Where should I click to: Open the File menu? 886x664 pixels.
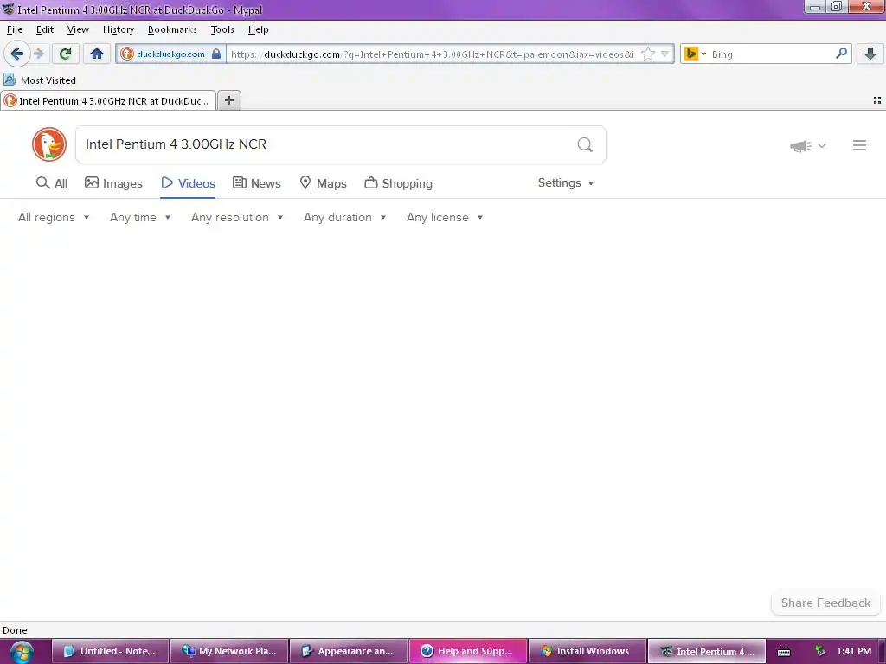click(15, 29)
